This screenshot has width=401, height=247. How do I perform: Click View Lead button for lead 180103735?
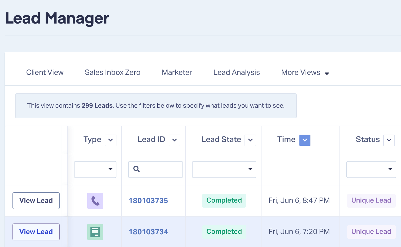point(36,201)
